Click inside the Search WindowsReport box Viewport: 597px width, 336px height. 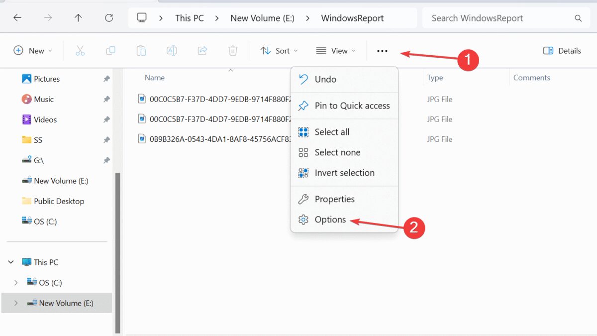476,18
